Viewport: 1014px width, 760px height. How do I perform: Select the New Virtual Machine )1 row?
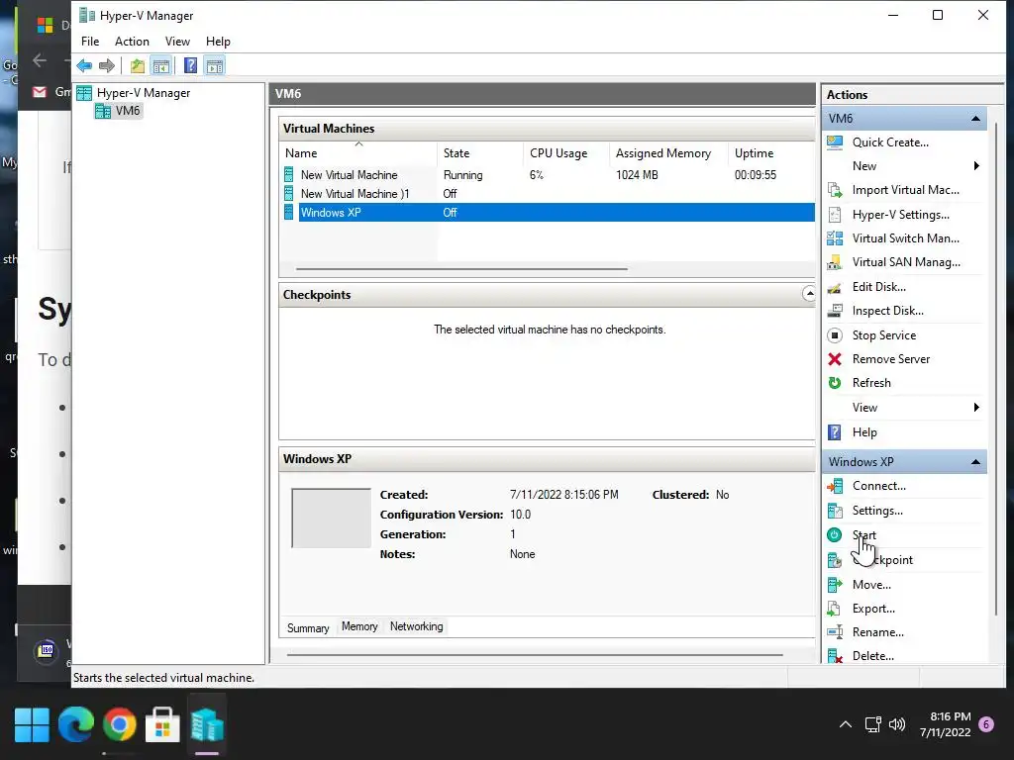coord(548,194)
